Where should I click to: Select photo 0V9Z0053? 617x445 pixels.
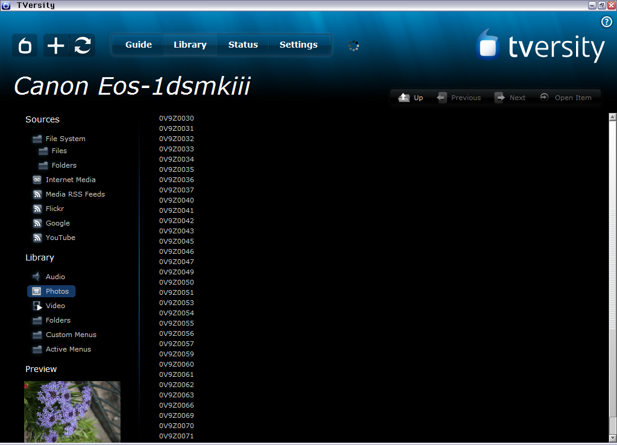pos(177,303)
